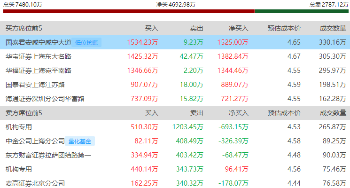Click sell value 1203.45万
Image resolution: width=350 pixels, height=188 pixels.
pos(188,127)
